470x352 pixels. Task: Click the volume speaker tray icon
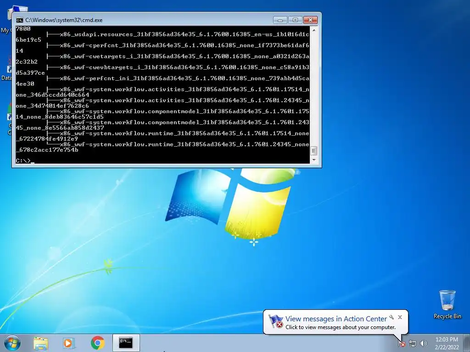423,343
